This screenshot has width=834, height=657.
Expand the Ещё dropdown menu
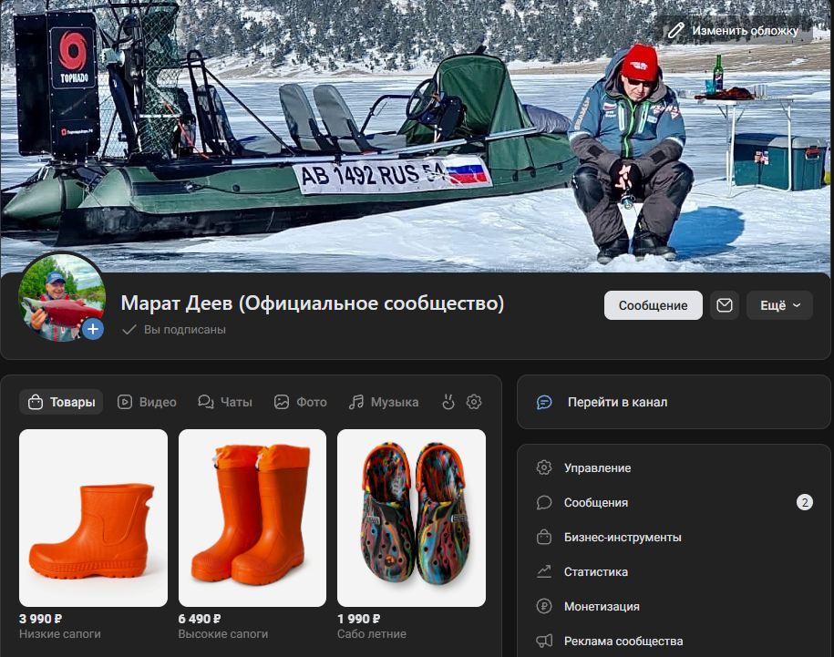[x=779, y=305]
